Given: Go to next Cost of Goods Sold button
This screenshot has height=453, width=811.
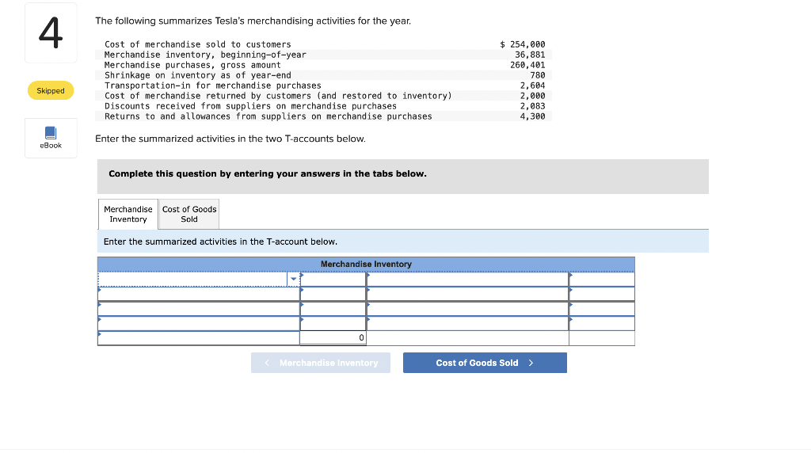Looking at the screenshot, I should tap(485, 363).
